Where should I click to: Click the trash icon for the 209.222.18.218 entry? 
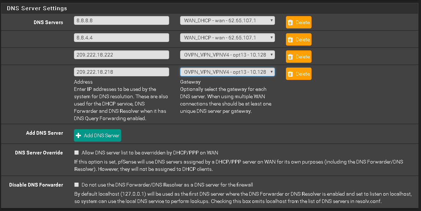point(290,74)
